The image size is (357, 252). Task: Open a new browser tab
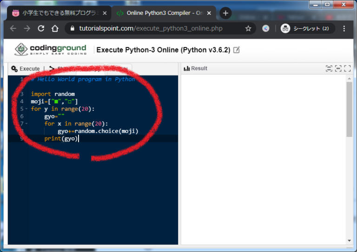225,13
